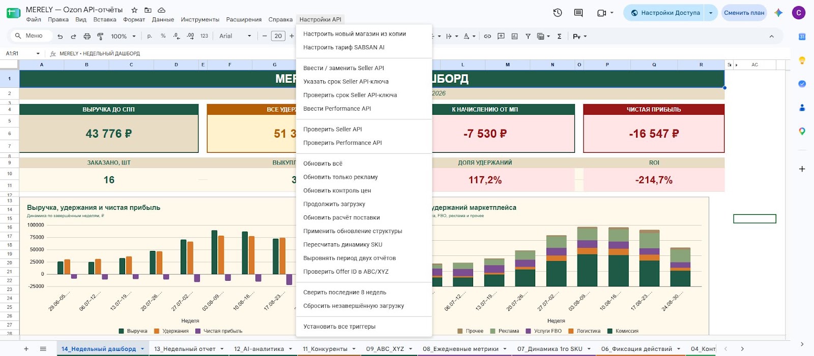Open the Arial font dropdown
This screenshot has width=814, height=356.
(x=235, y=36)
